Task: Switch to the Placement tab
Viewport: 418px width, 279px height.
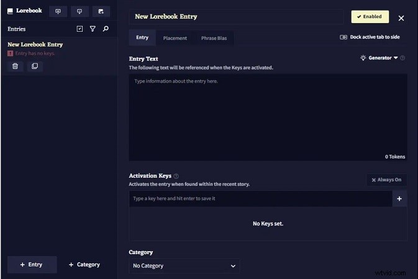Action: click(x=175, y=38)
